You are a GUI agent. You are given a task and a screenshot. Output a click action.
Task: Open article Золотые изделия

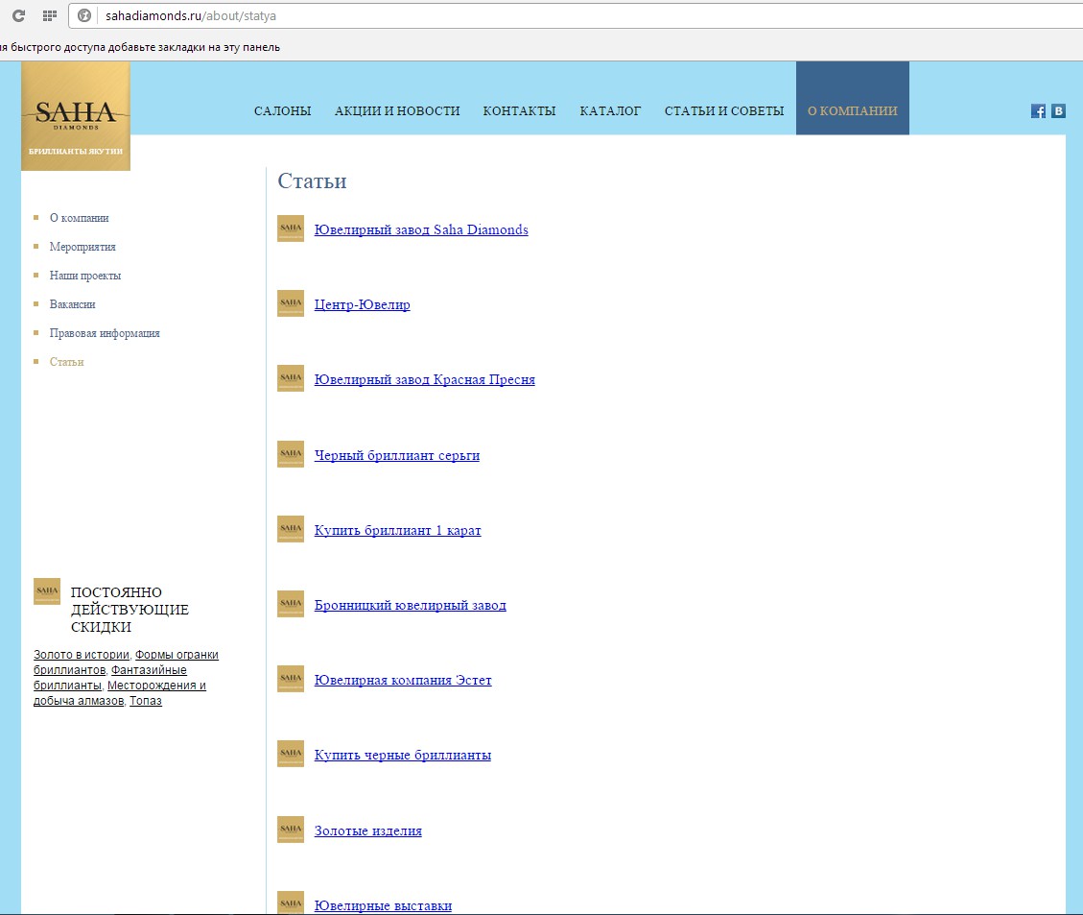tap(368, 831)
